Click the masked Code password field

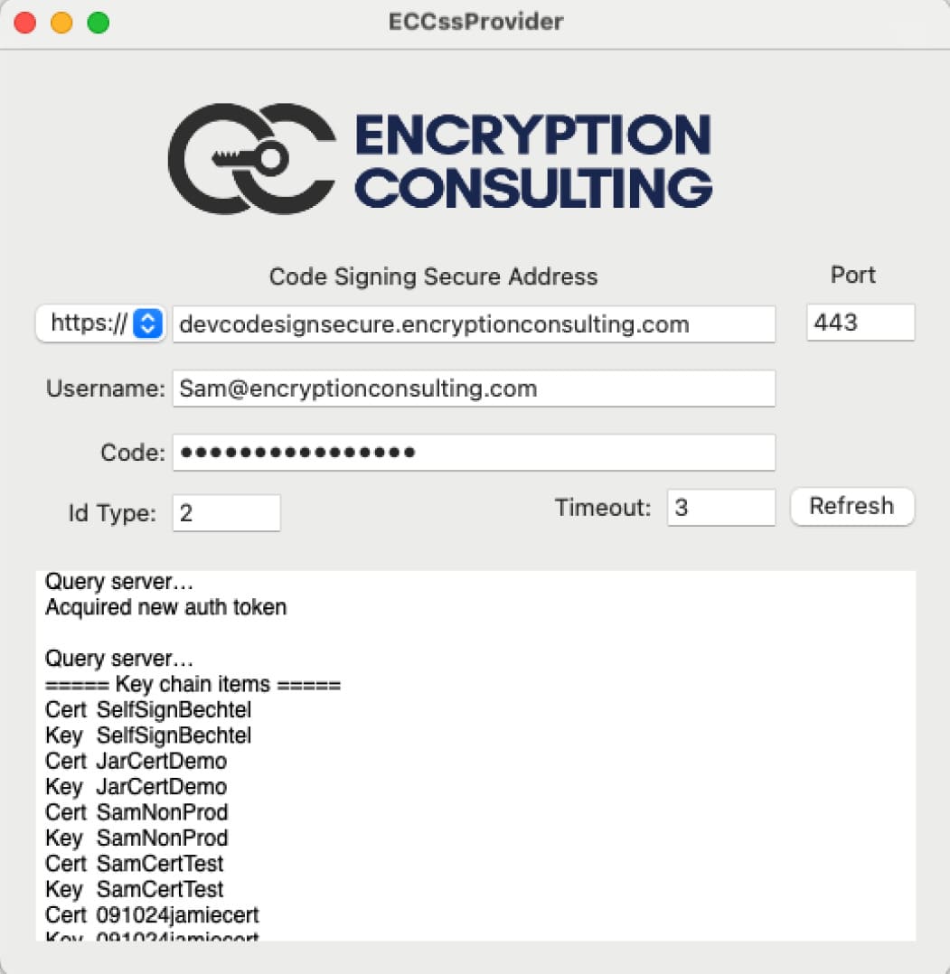coord(474,453)
